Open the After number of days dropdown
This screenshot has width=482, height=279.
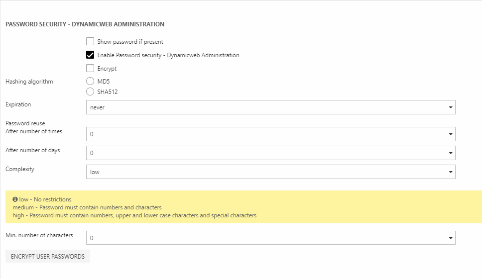click(x=270, y=153)
